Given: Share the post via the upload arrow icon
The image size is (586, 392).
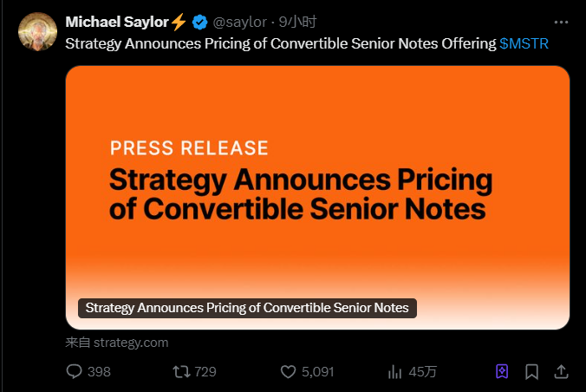Looking at the screenshot, I should tap(561, 371).
